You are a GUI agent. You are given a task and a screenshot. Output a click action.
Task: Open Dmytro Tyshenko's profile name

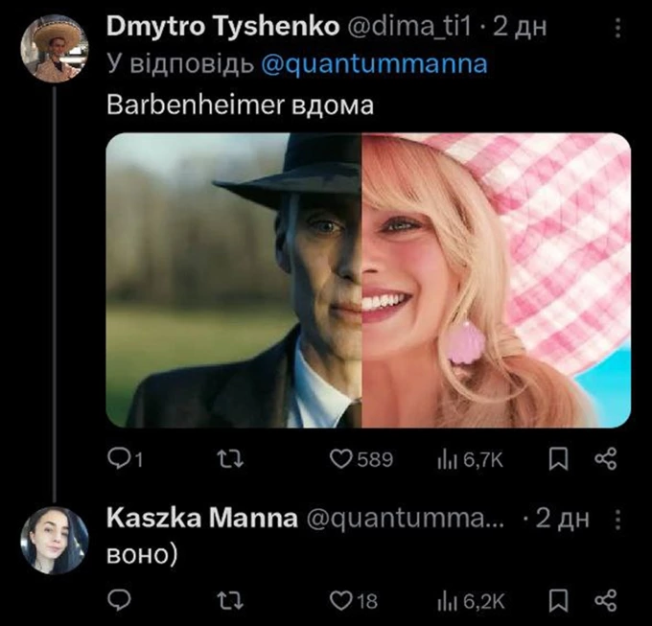[x=221, y=27]
